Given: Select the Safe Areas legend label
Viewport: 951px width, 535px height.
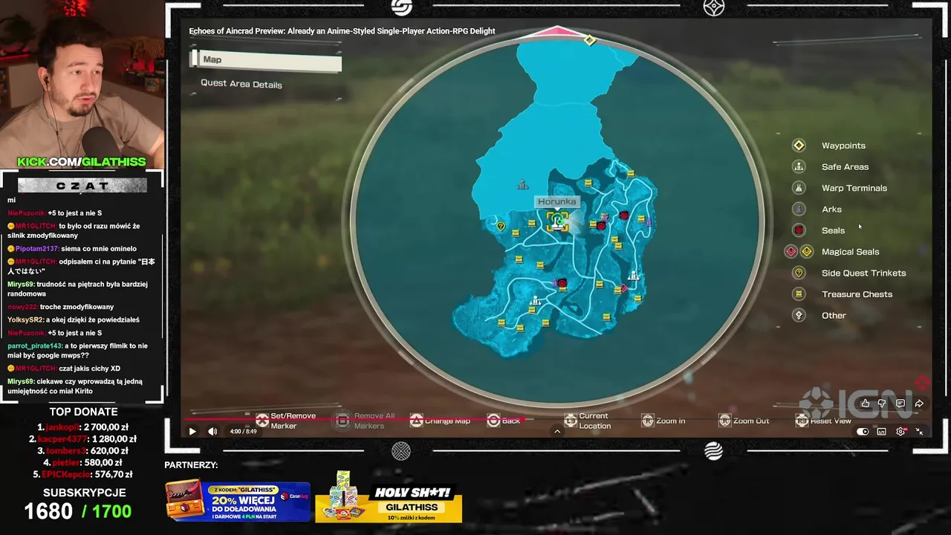Looking at the screenshot, I should (845, 167).
